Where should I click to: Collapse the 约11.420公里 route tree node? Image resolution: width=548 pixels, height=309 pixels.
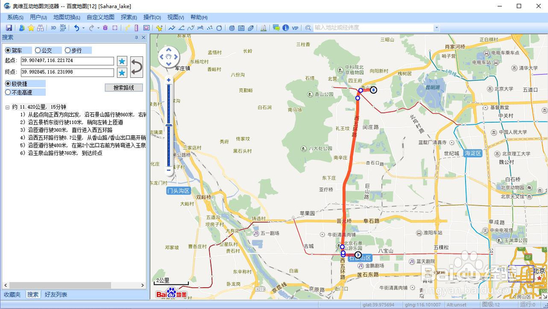click(7, 107)
